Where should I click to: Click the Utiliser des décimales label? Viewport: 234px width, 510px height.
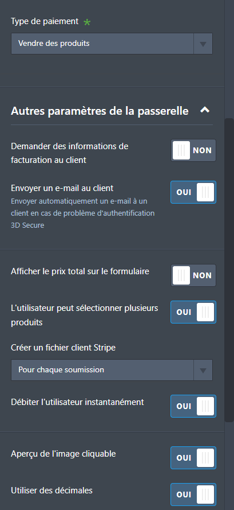point(52,490)
